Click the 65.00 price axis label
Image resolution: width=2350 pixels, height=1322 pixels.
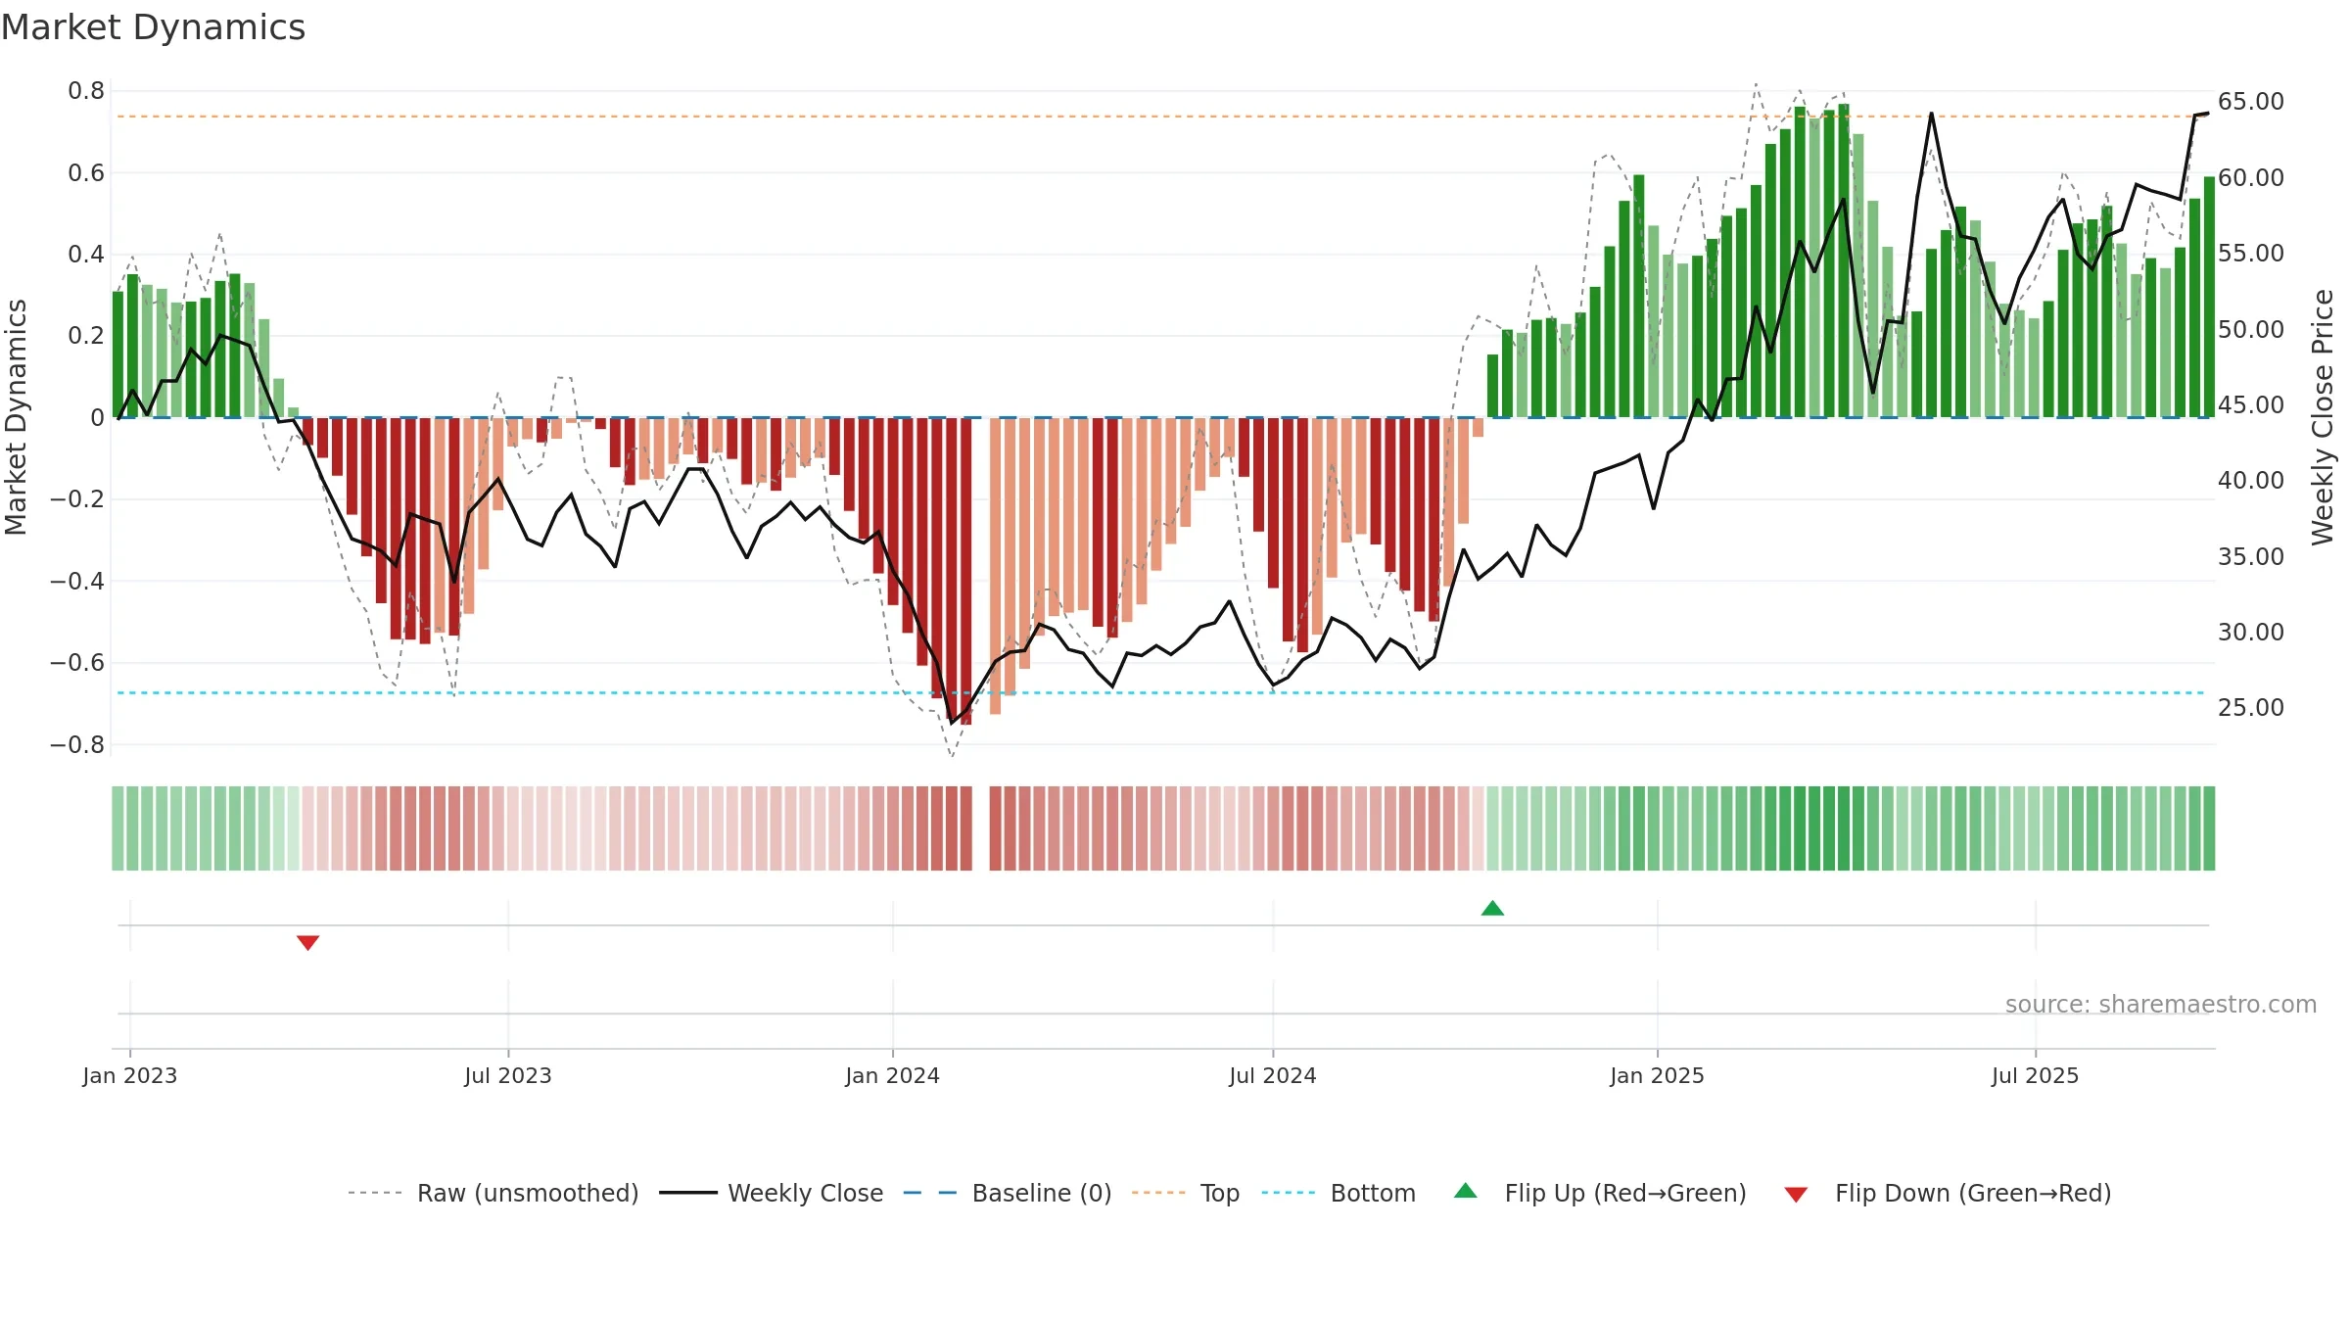(2251, 102)
